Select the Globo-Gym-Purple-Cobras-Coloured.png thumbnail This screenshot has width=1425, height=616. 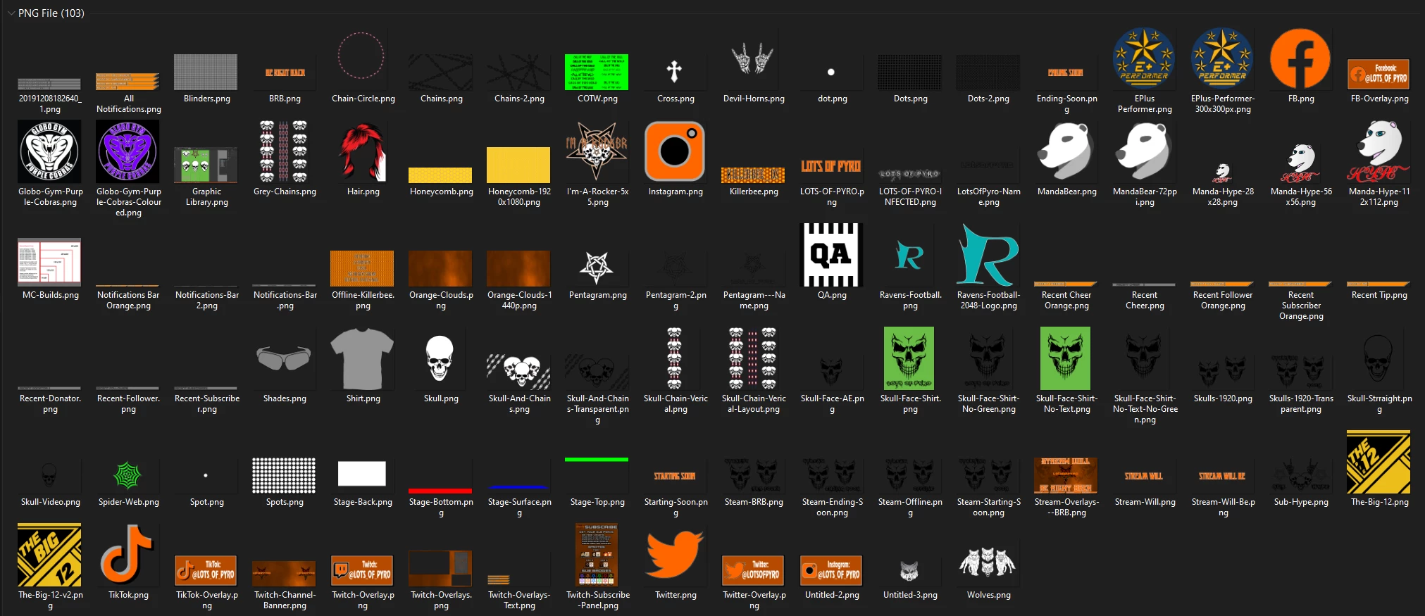pos(127,151)
